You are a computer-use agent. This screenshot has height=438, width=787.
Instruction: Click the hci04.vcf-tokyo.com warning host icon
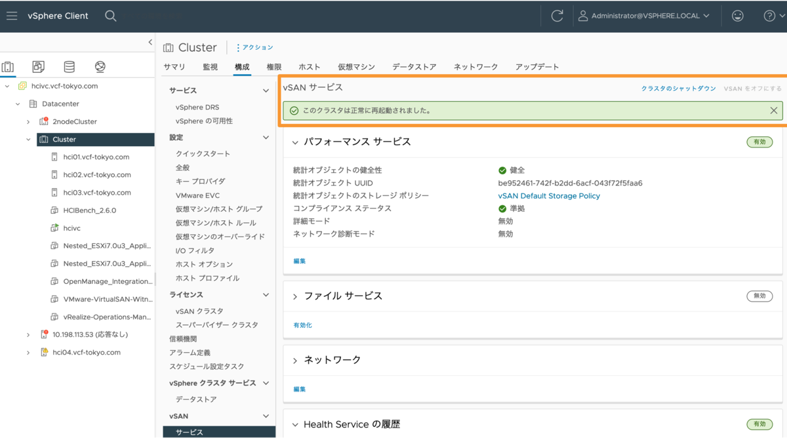pos(44,352)
